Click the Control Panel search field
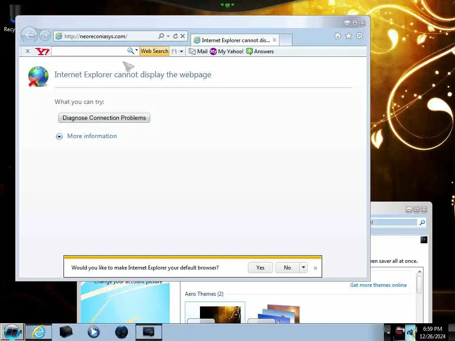Screen dimensions: 455x341 click(x=394, y=222)
